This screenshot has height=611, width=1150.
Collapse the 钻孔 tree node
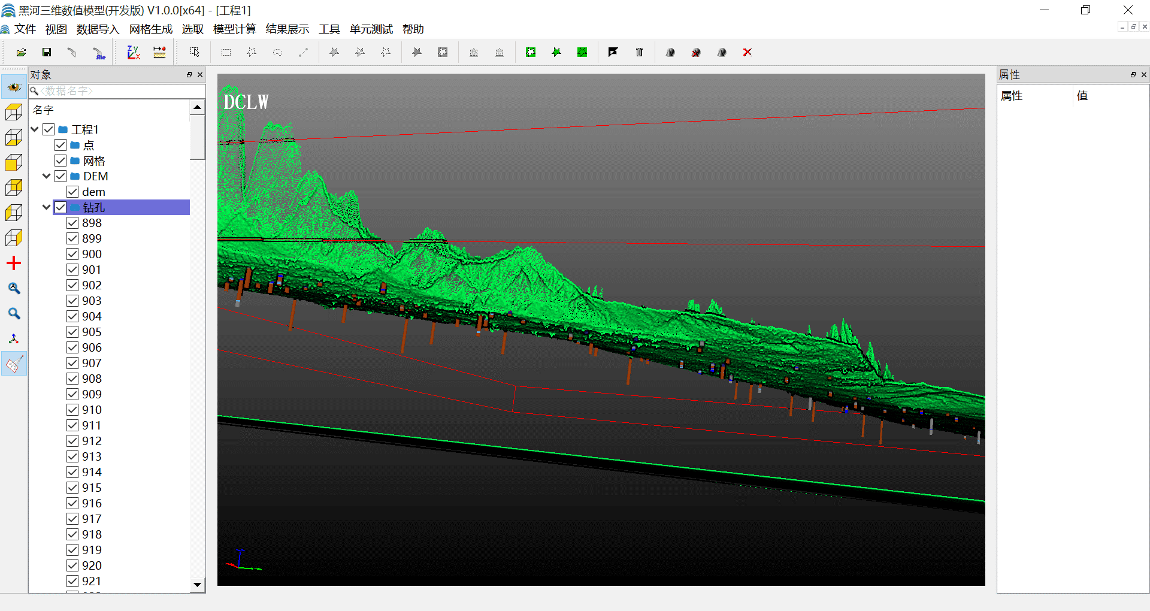pos(47,207)
